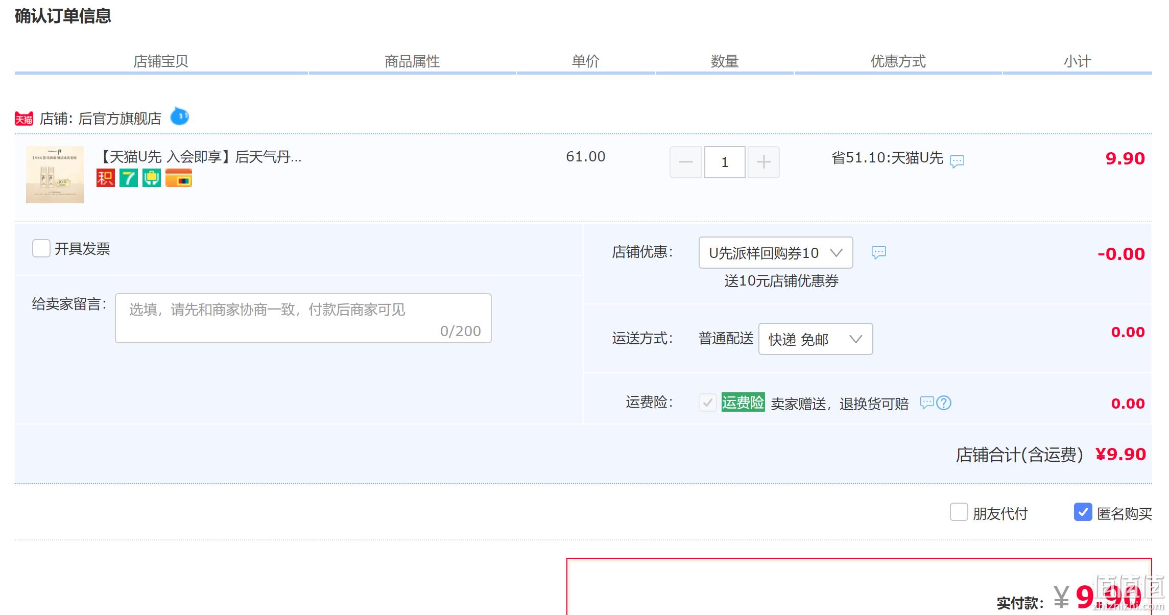Image resolution: width=1169 pixels, height=615 pixels.
Task: Toggle the 运费险 checkbox
Action: pos(708,403)
